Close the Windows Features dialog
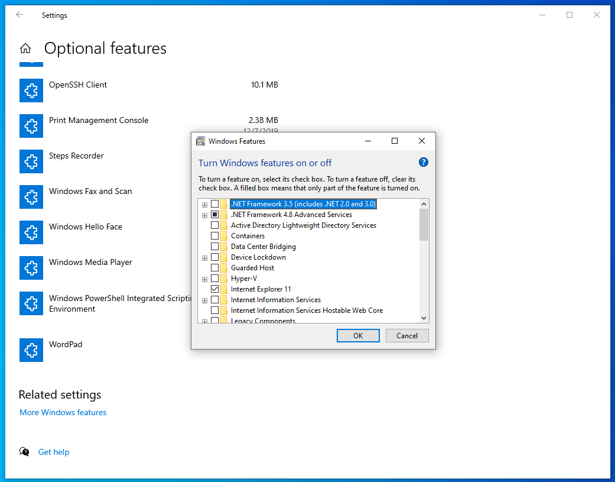Image resolution: width=615 pixels, height=482 pixels. pos(422,141)
